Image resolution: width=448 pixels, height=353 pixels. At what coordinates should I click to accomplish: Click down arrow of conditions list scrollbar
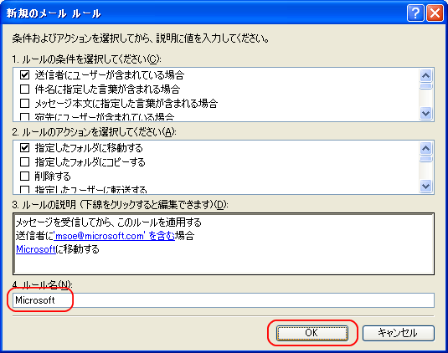pyautogui.click(x=425, y=114)
